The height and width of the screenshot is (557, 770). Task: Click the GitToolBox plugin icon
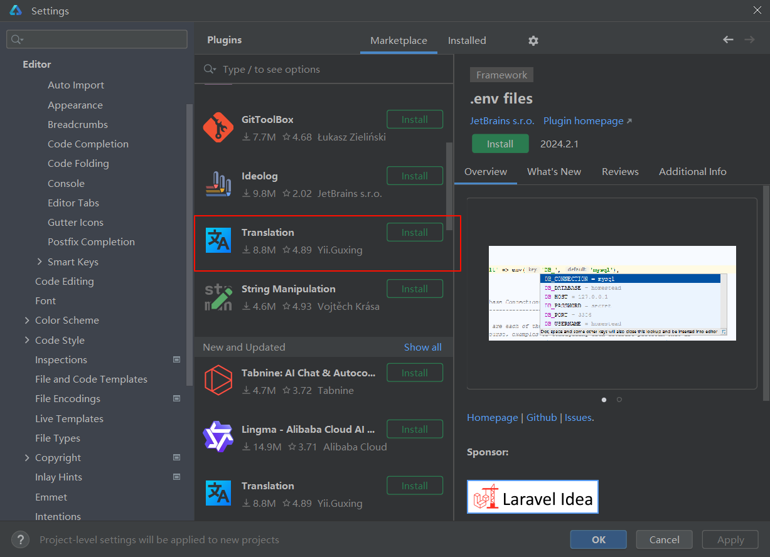[x=218, y=127]
